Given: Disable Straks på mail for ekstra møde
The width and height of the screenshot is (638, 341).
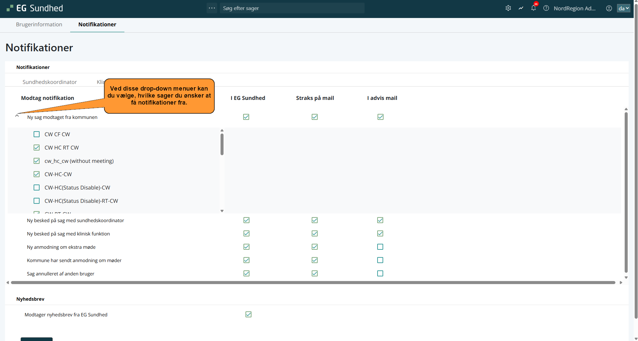Looking at the screenshot, I should (x=315, y=247).
